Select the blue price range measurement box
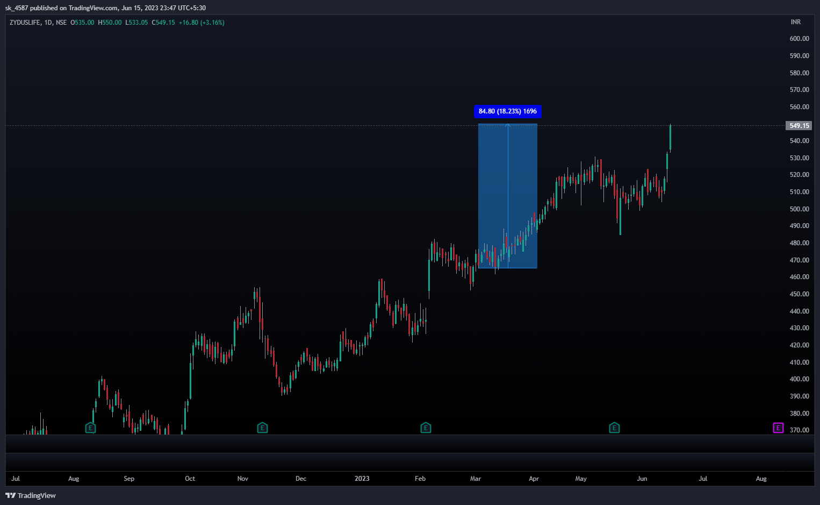 pyautogui.click(x=508, y=196)
